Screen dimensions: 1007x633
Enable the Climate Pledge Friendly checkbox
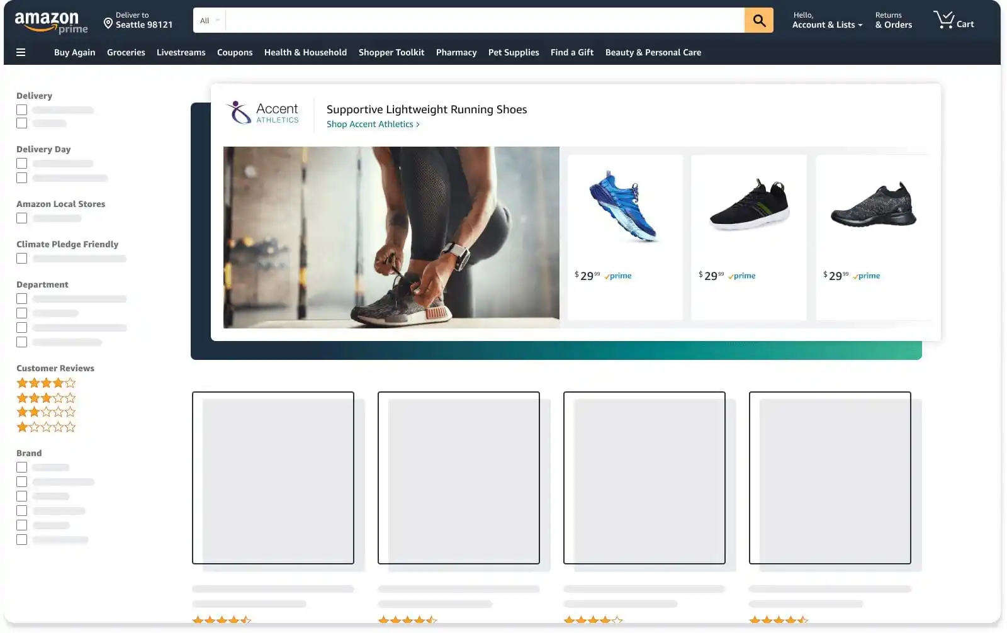tap(21, 258)
